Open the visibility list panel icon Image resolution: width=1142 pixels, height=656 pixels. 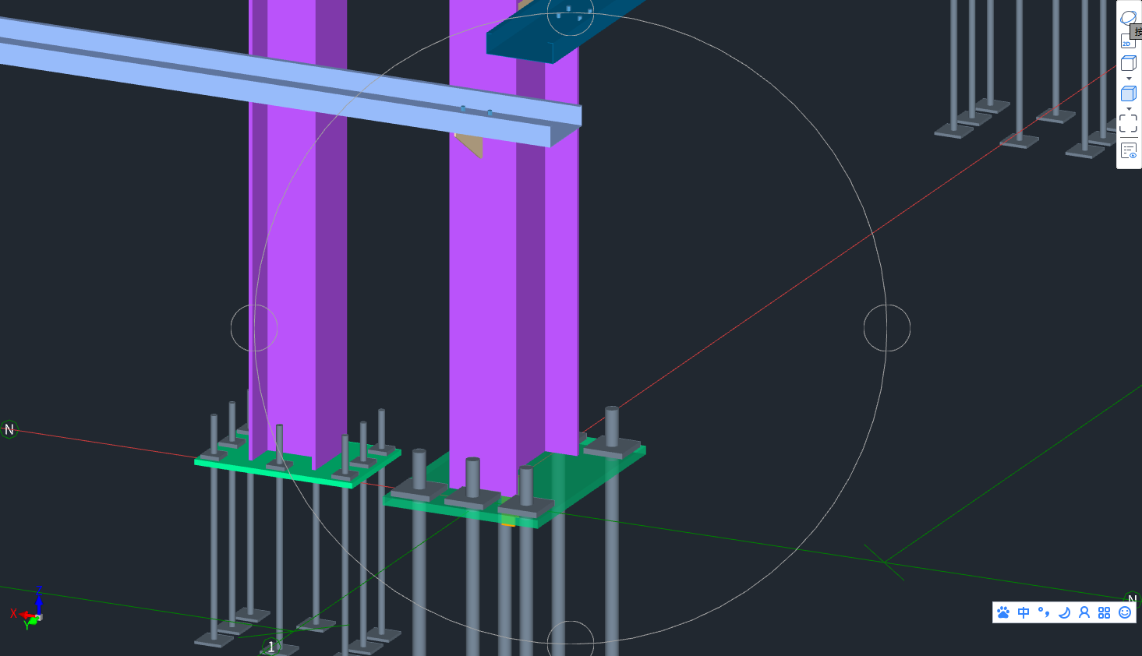pyautogui.click(x=1128, y=150)
